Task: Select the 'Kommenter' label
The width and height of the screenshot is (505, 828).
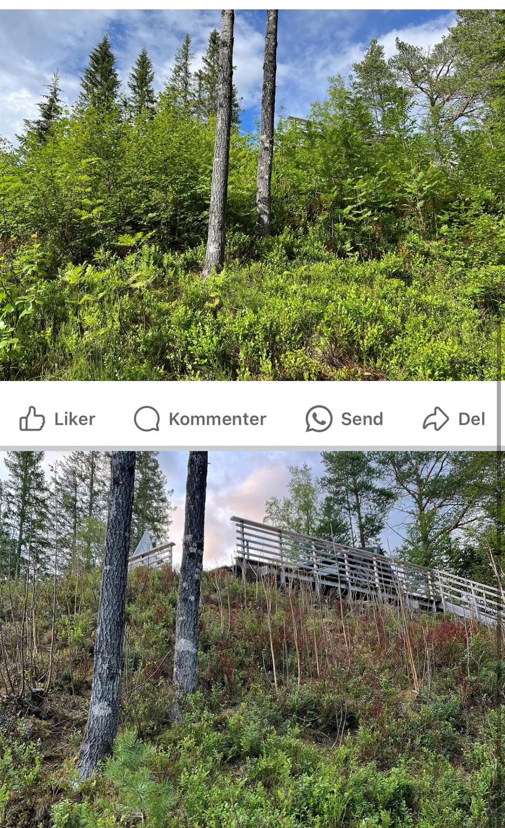Action: tap(217, 419)
